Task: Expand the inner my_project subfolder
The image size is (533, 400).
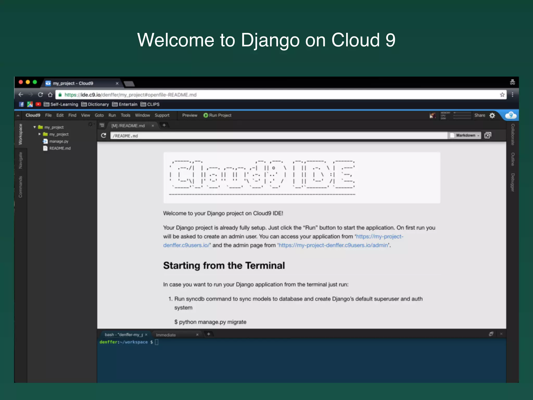Action: (40, 134)
